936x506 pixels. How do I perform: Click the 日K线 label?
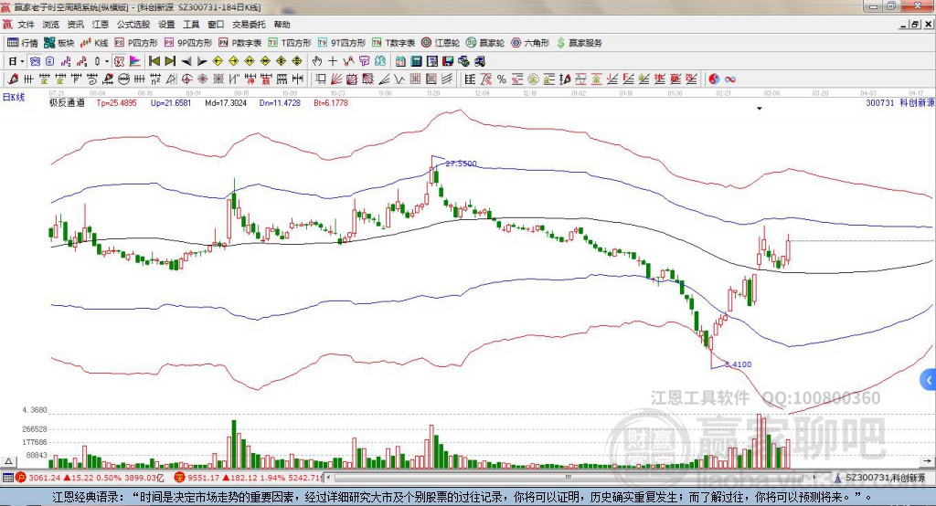point(13,97)
